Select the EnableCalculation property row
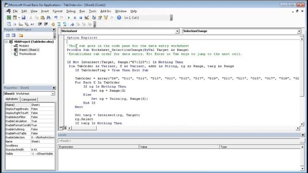308x173 pixels. [x=30, y=121]
